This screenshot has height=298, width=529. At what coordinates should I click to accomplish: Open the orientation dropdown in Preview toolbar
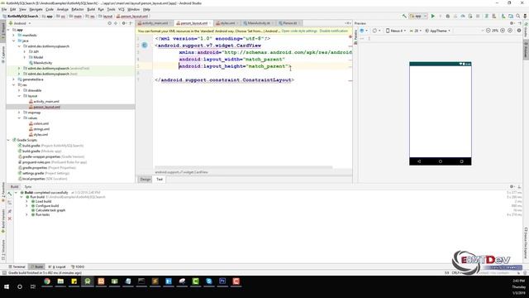(x=376, y=31)
